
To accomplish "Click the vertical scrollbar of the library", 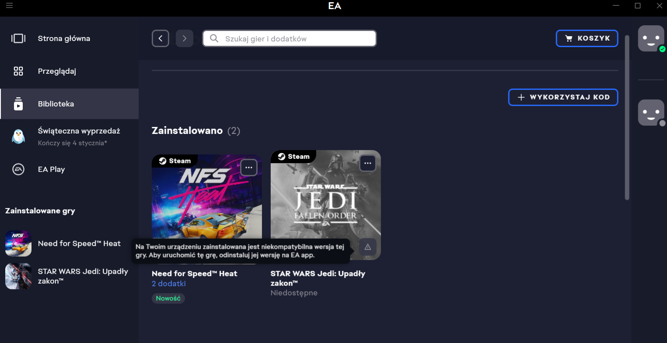I will [627, 118].
